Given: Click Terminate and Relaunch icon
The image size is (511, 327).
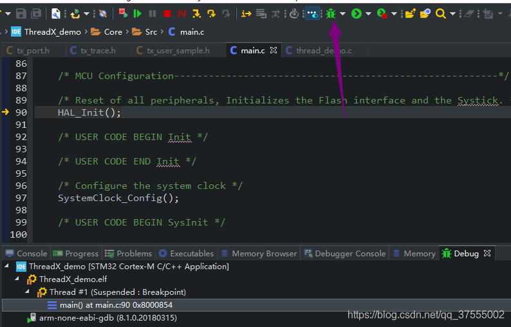Looking at the screenshot, I should pos(123,13).
